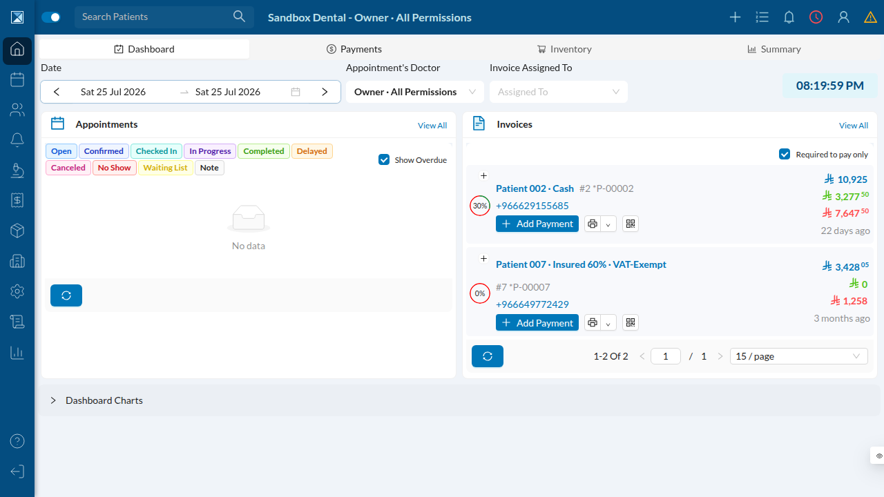Viewport: 884px width, 497px height.
Task: Open the help question mark icon
Action: [17, 441]
